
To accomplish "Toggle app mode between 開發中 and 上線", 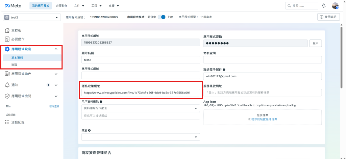I will click(162, 17).
